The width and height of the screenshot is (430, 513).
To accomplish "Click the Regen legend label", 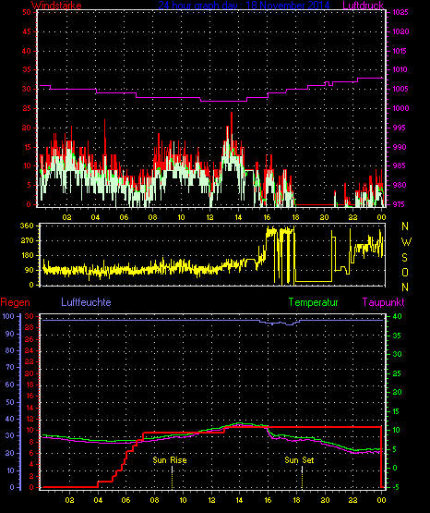I will (x=15, y=302).
